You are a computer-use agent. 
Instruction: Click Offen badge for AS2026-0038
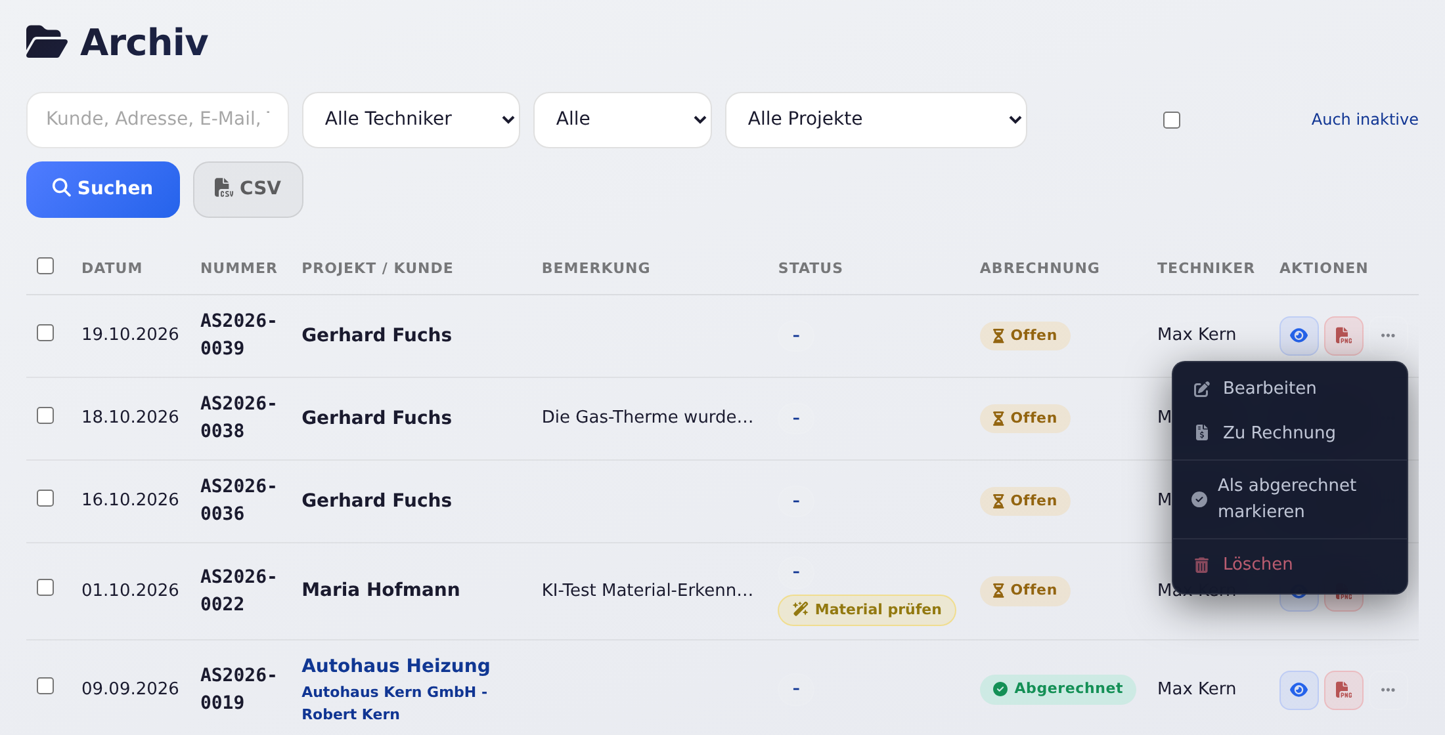[x=1025, y=418]
